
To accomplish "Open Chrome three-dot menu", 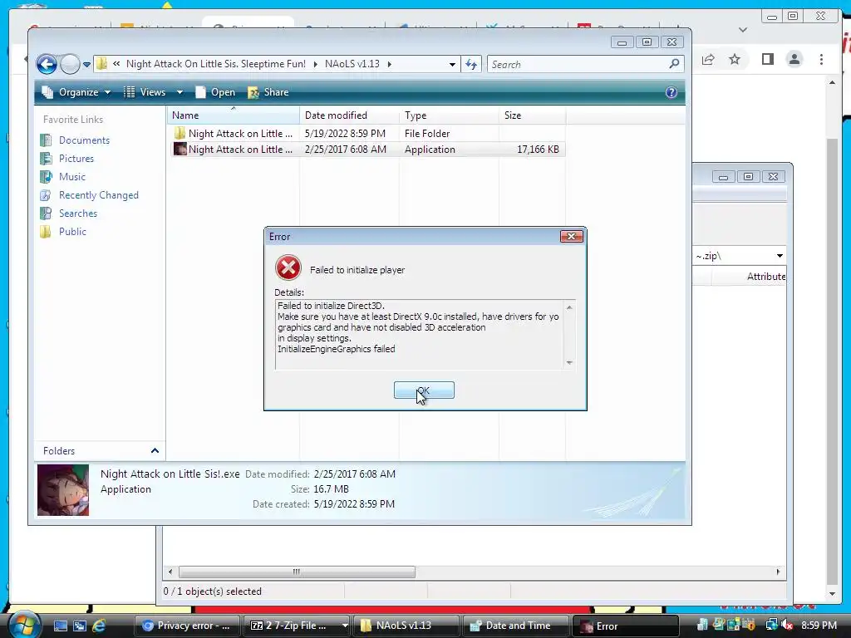I will (821, 59).
